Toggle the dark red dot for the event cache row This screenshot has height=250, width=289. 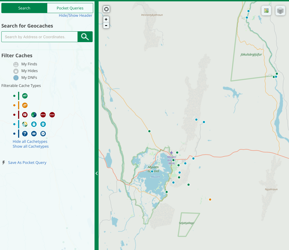14,115
